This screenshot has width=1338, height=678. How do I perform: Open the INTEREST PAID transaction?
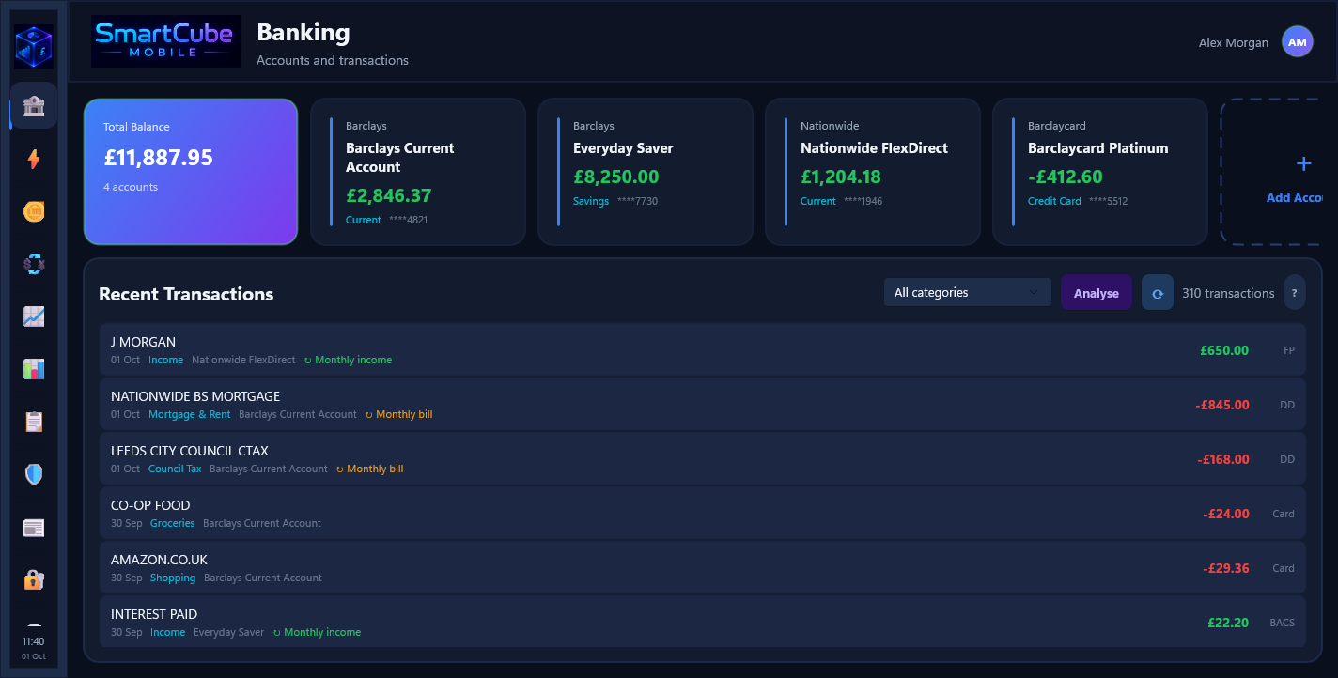702,623
